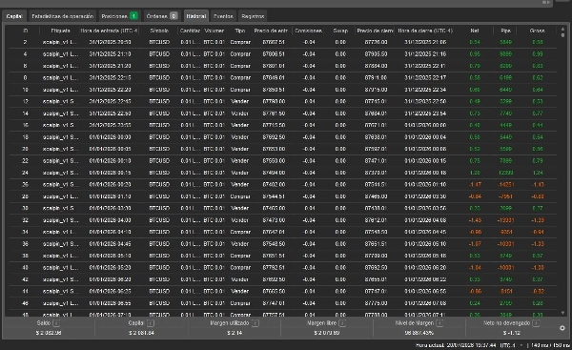Click the info icon next to Nivel de Margen
572x350 pixels.
click(439, 323)
